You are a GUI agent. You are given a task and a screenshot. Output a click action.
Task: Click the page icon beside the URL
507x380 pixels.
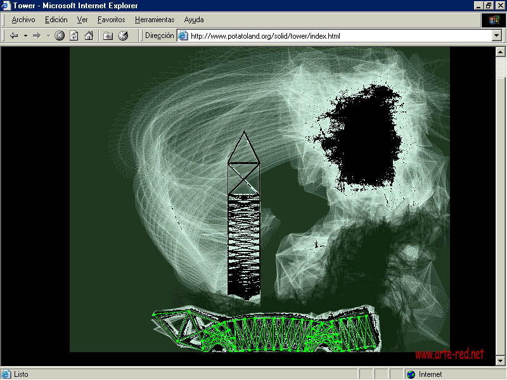(x=183, y=36)
